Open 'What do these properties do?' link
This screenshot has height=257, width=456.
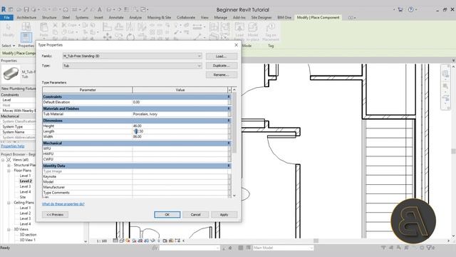63,204
